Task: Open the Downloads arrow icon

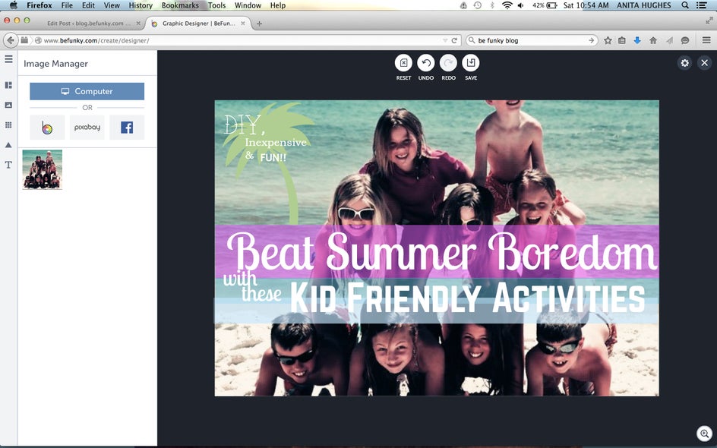Action: (637, 40)
